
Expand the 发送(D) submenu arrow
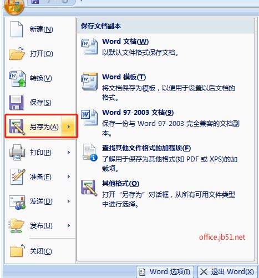coord(69,201)
